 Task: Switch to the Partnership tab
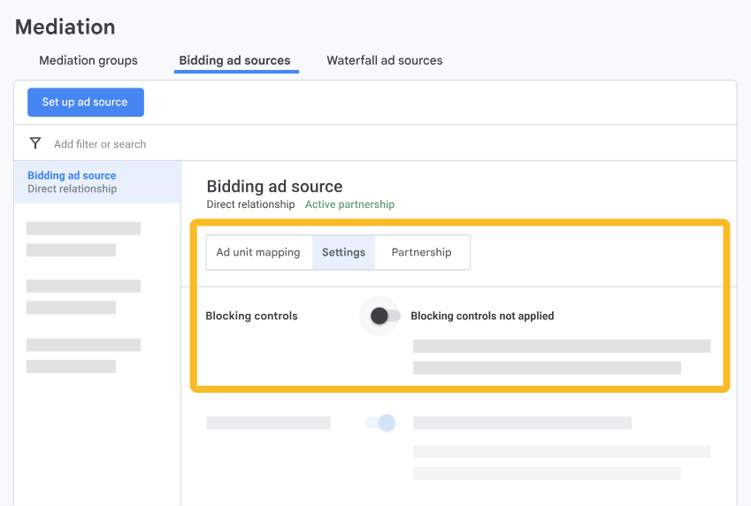point(421,252)
